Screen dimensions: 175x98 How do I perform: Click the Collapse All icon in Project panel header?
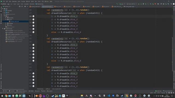[22, 7]
